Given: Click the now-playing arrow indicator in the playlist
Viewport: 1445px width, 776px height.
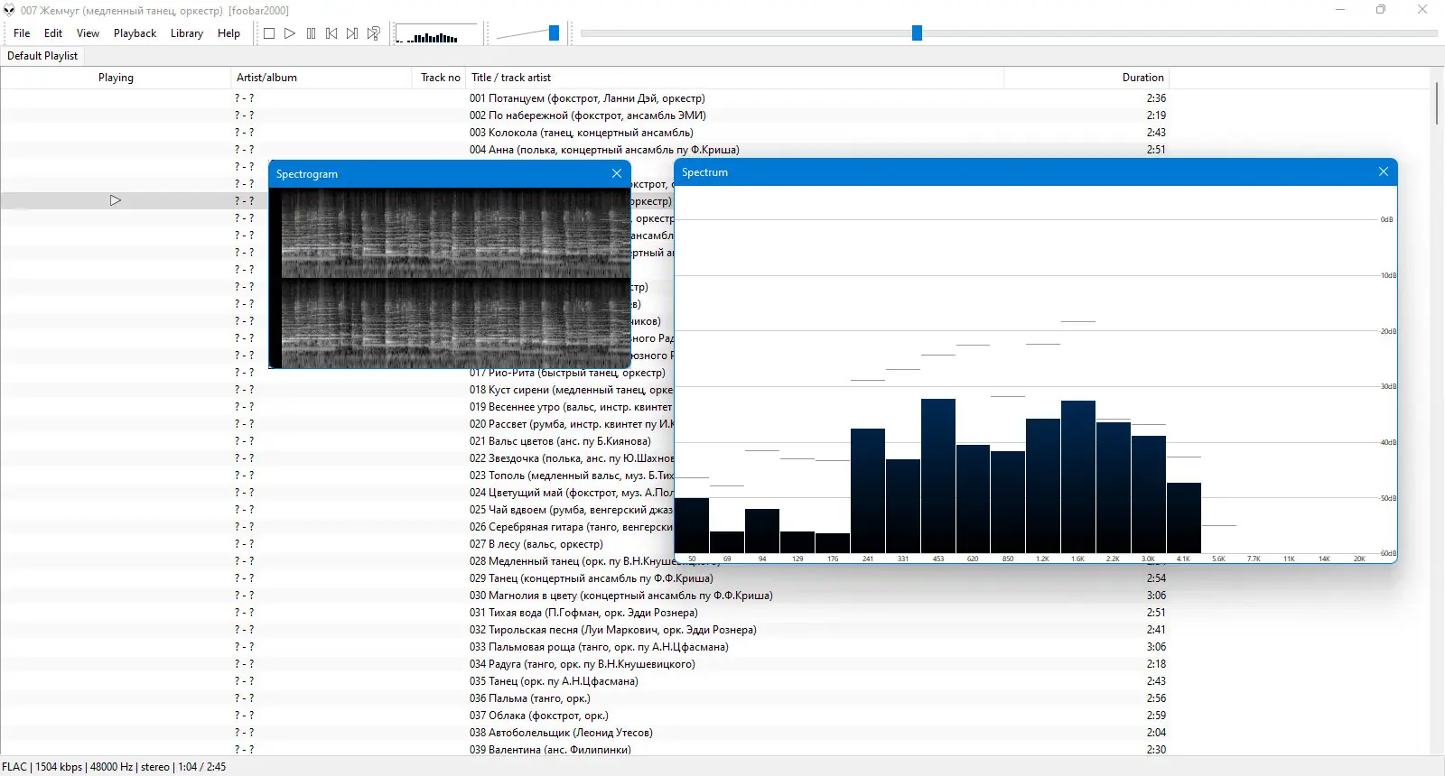Looking at the screenshot, I should 116,200.
